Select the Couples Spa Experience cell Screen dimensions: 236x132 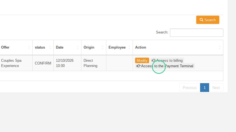[x=16, y=63]
